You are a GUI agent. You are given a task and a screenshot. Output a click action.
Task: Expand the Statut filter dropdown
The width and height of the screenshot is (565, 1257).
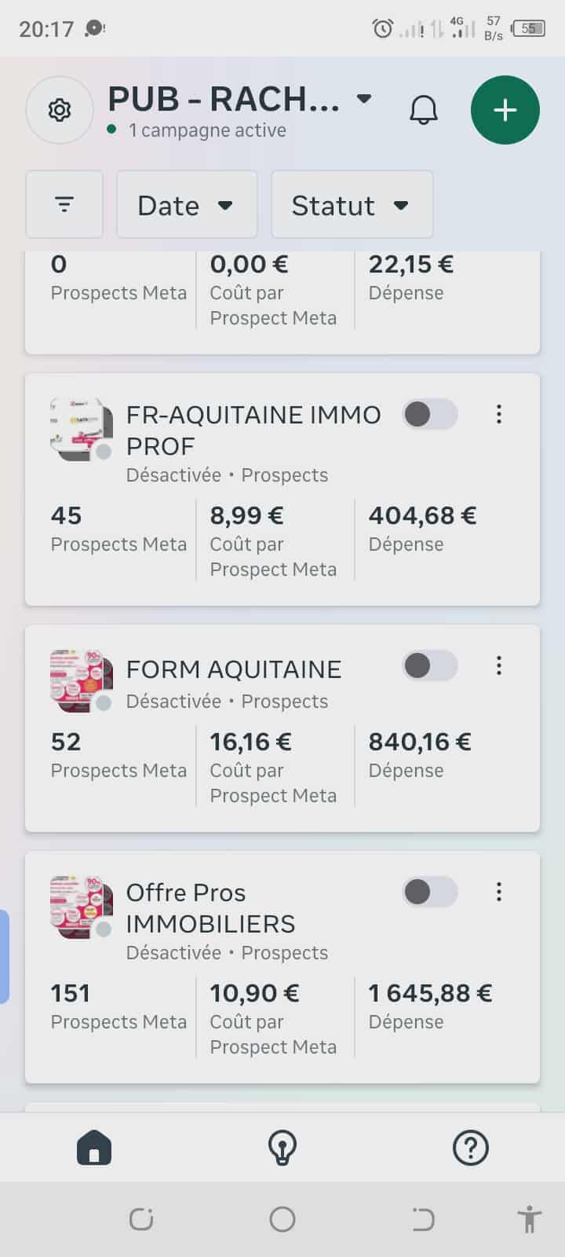[x=352, y=205]
